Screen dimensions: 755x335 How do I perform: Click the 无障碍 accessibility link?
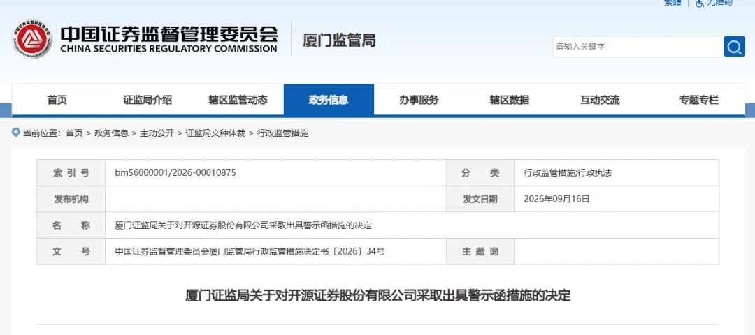pyautogui.click(x=719, y=3)
